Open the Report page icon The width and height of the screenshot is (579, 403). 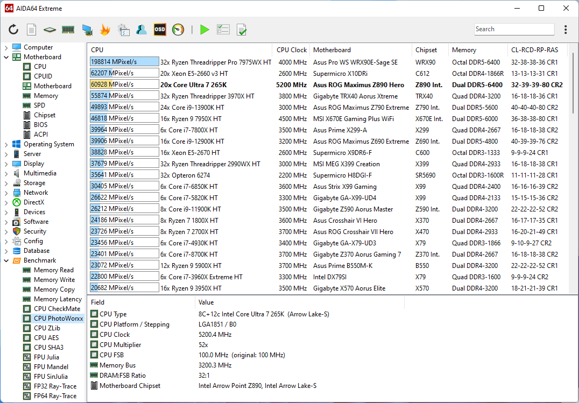pos(32,30)
